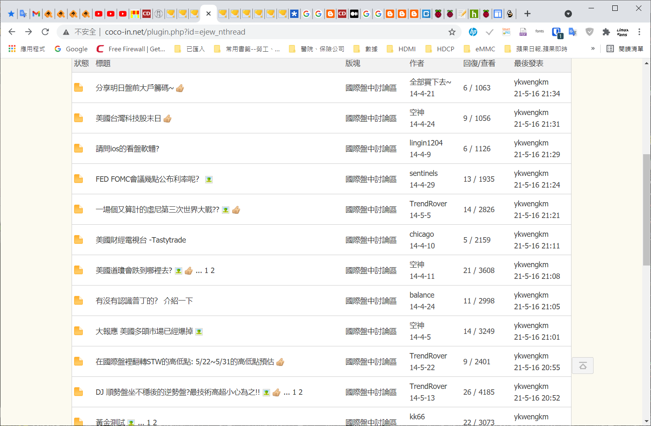Viewport: 651px width, 426px height.
Task: Show hidden bookmarks with the » chevron
Action: [593, 48]
